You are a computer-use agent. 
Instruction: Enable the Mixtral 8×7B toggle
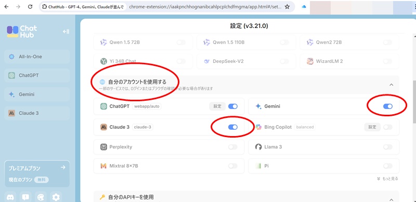(x=232, y=166)
